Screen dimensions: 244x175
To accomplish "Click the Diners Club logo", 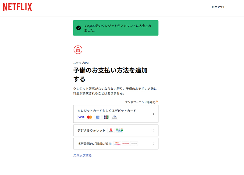I will point(114,117).
